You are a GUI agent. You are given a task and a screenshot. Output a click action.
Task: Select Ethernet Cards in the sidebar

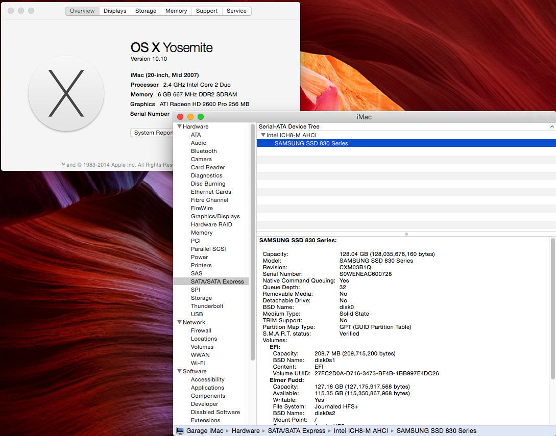pos(211,192)
